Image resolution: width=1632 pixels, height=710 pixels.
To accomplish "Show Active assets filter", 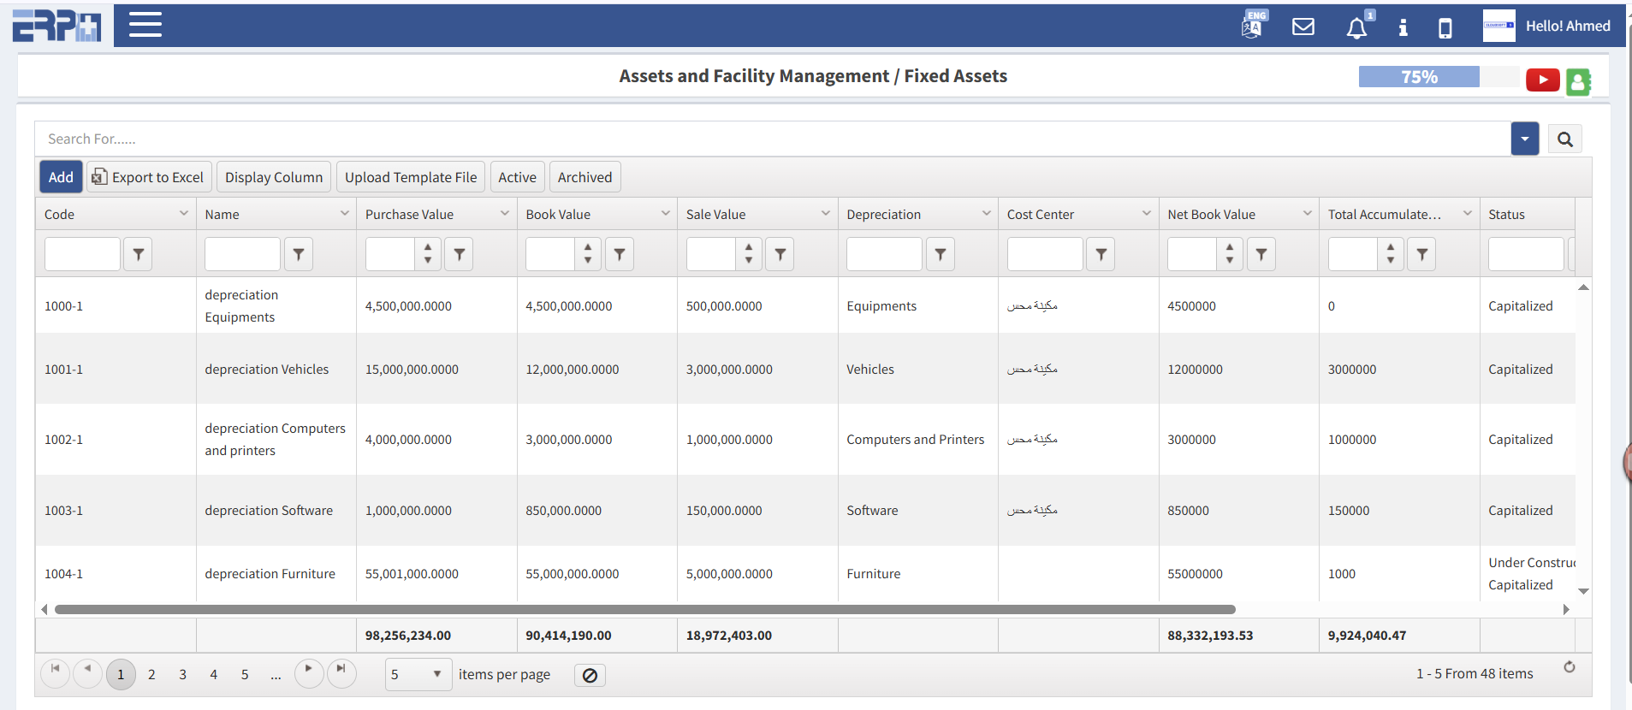I will (517, 177).
